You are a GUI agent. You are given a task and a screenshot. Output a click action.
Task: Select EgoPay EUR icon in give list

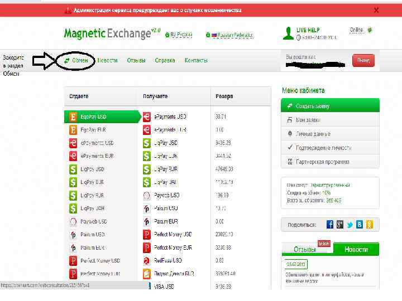point(73,130)
